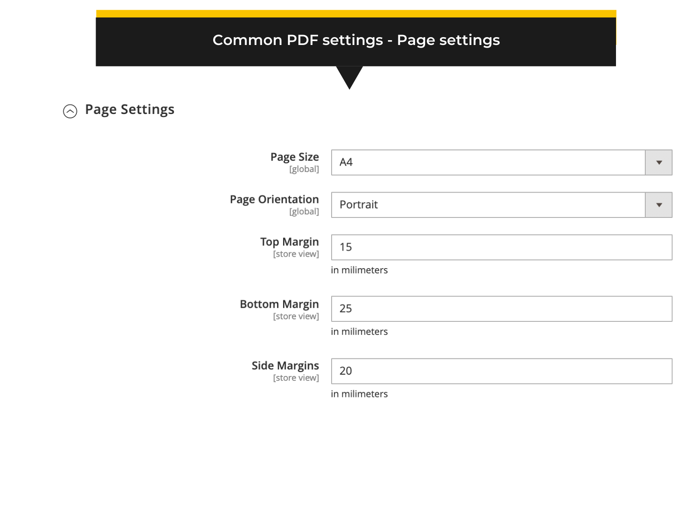Click the Top Margin input field
The height and width of the screenshot is (524, 699).
tap(502, 247)
